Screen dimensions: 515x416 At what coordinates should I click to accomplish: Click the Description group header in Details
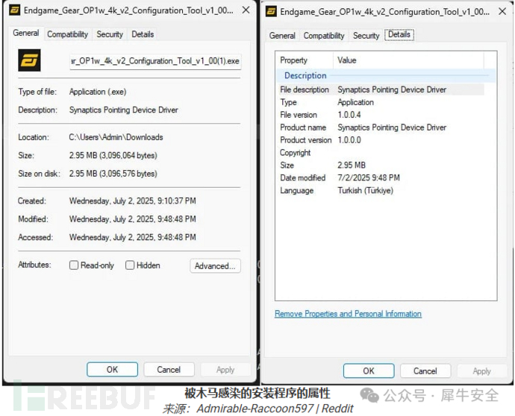pos(386,76)
